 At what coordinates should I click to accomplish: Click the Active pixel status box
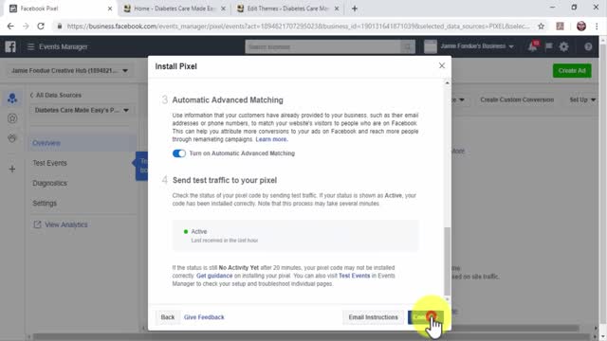click(295, 236)
